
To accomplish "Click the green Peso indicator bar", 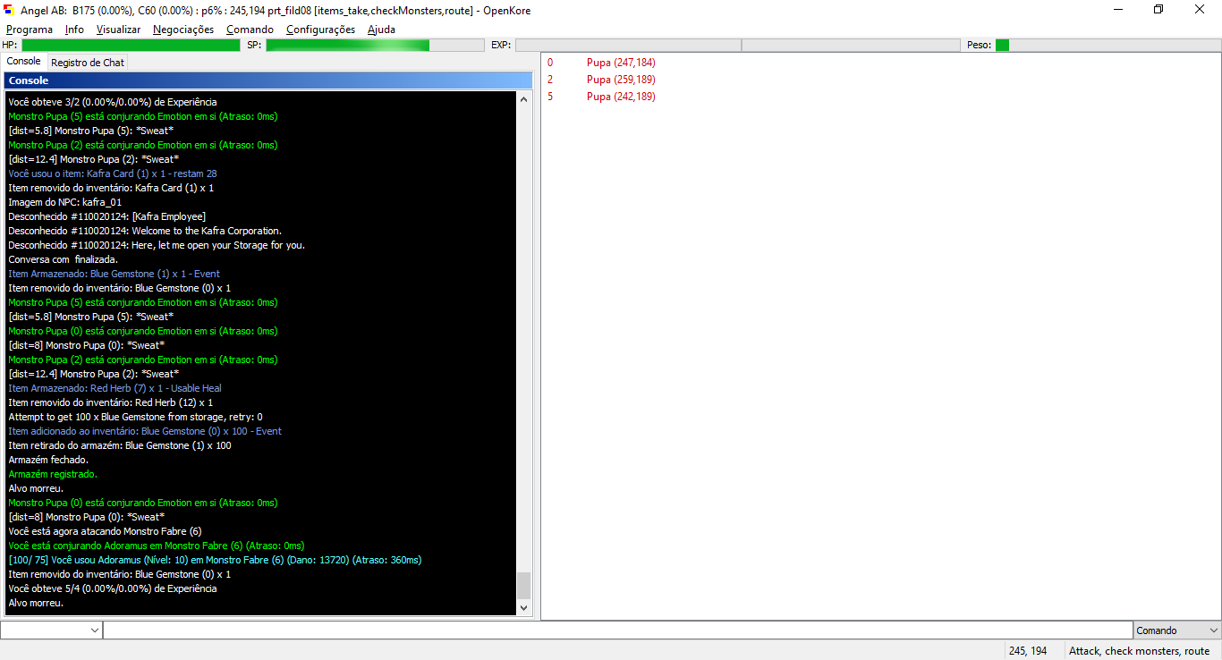I will pyautogui.click(x=1002, y=45).
